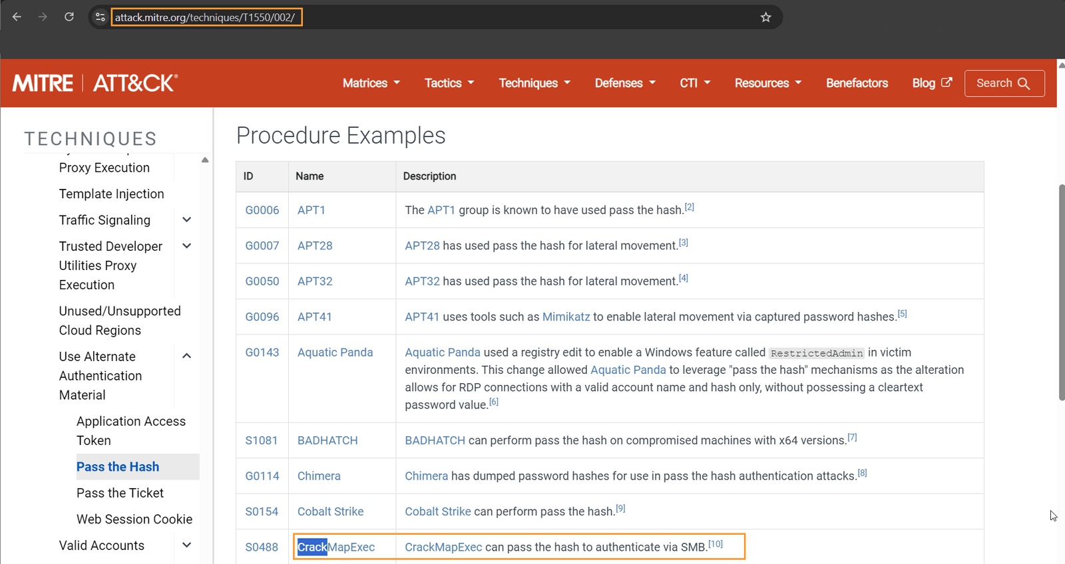Expand the Valid Accounts sidebar section
The height and width of the screenshot is (564, 1065).
(187, 545)
